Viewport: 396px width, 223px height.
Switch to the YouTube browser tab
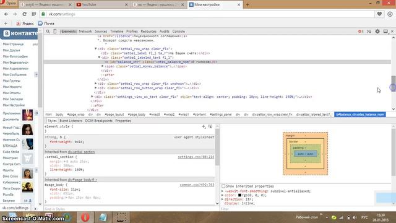101,4
